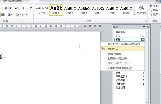Select 列出段落 style in list
Screen dimensions: 161x104
129,88
